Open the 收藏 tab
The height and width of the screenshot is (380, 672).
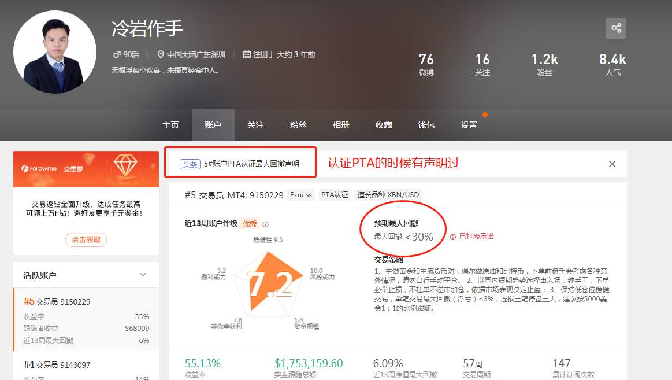click(384, 125)
